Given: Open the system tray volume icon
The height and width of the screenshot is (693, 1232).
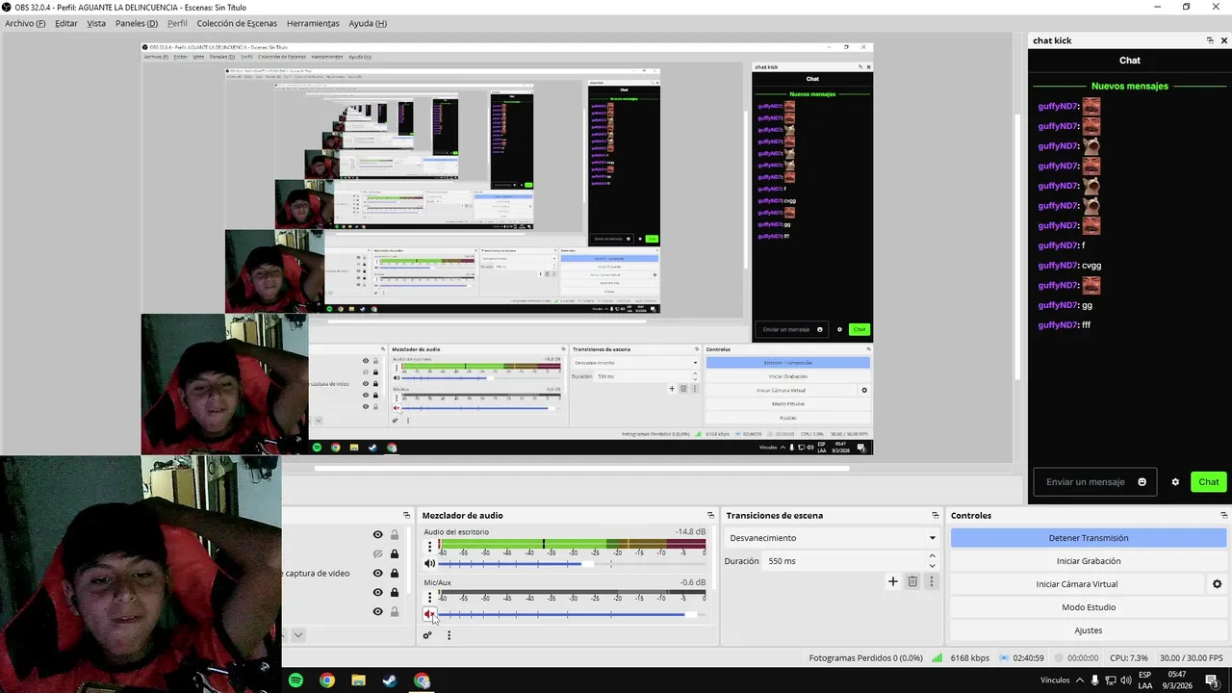Looking at the screenshot, I should point(1126,680).
